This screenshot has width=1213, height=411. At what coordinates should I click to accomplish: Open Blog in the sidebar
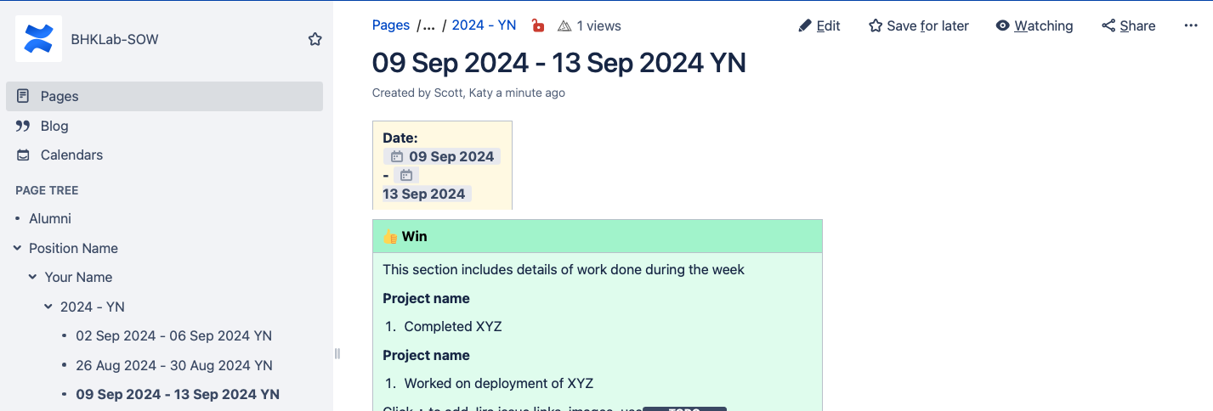point(54,126)
